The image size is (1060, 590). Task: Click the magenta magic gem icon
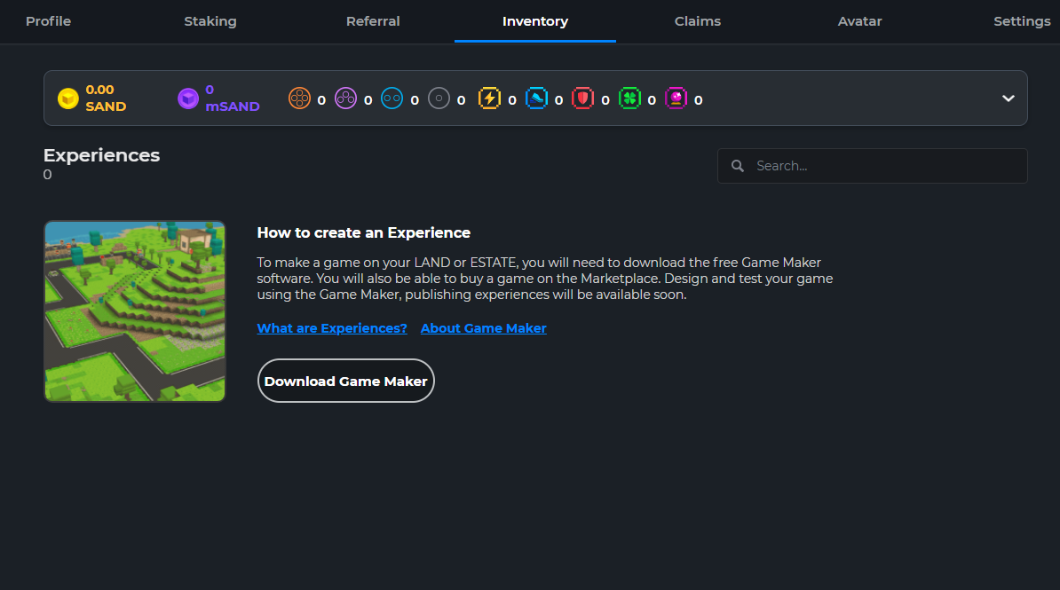coord(676,98)
